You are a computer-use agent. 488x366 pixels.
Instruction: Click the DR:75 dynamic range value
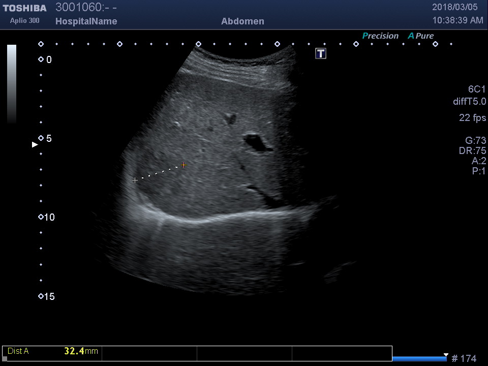point(472,151)
